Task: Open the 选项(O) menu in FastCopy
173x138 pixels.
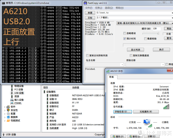Action: pyautogui.click(x=109, y=8)
